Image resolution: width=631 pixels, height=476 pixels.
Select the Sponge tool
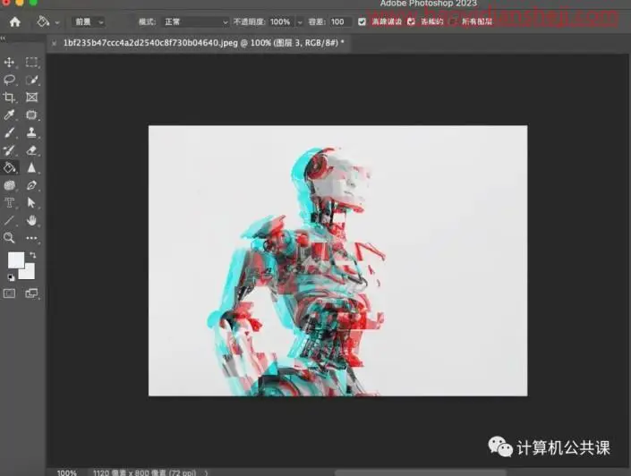point(9,185)
